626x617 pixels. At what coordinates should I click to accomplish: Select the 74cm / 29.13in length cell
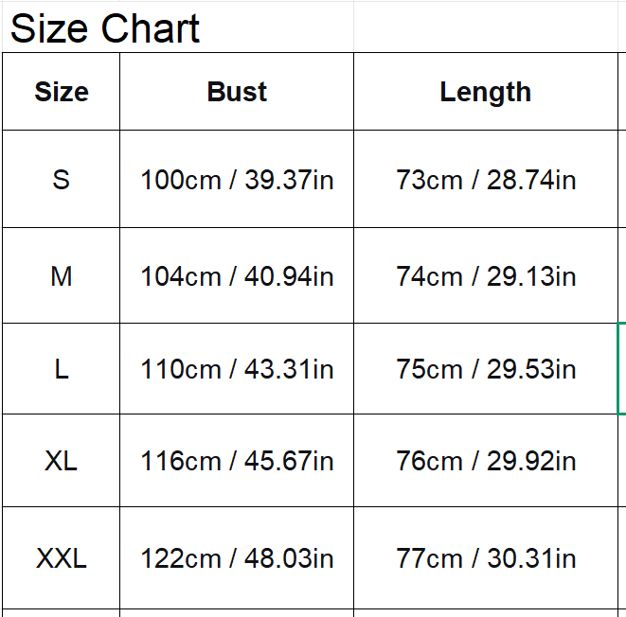click(485, 276)
